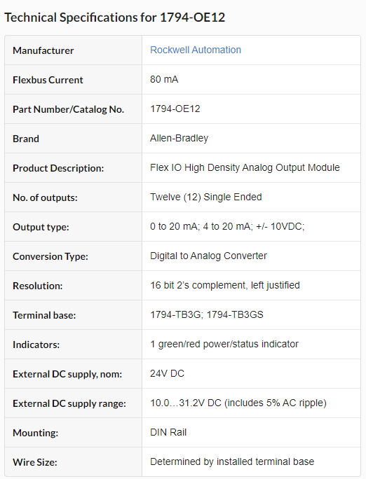Select the Manufacturer label cell
The height and width of the screenshot is (479, 366).
coord(73,50)
